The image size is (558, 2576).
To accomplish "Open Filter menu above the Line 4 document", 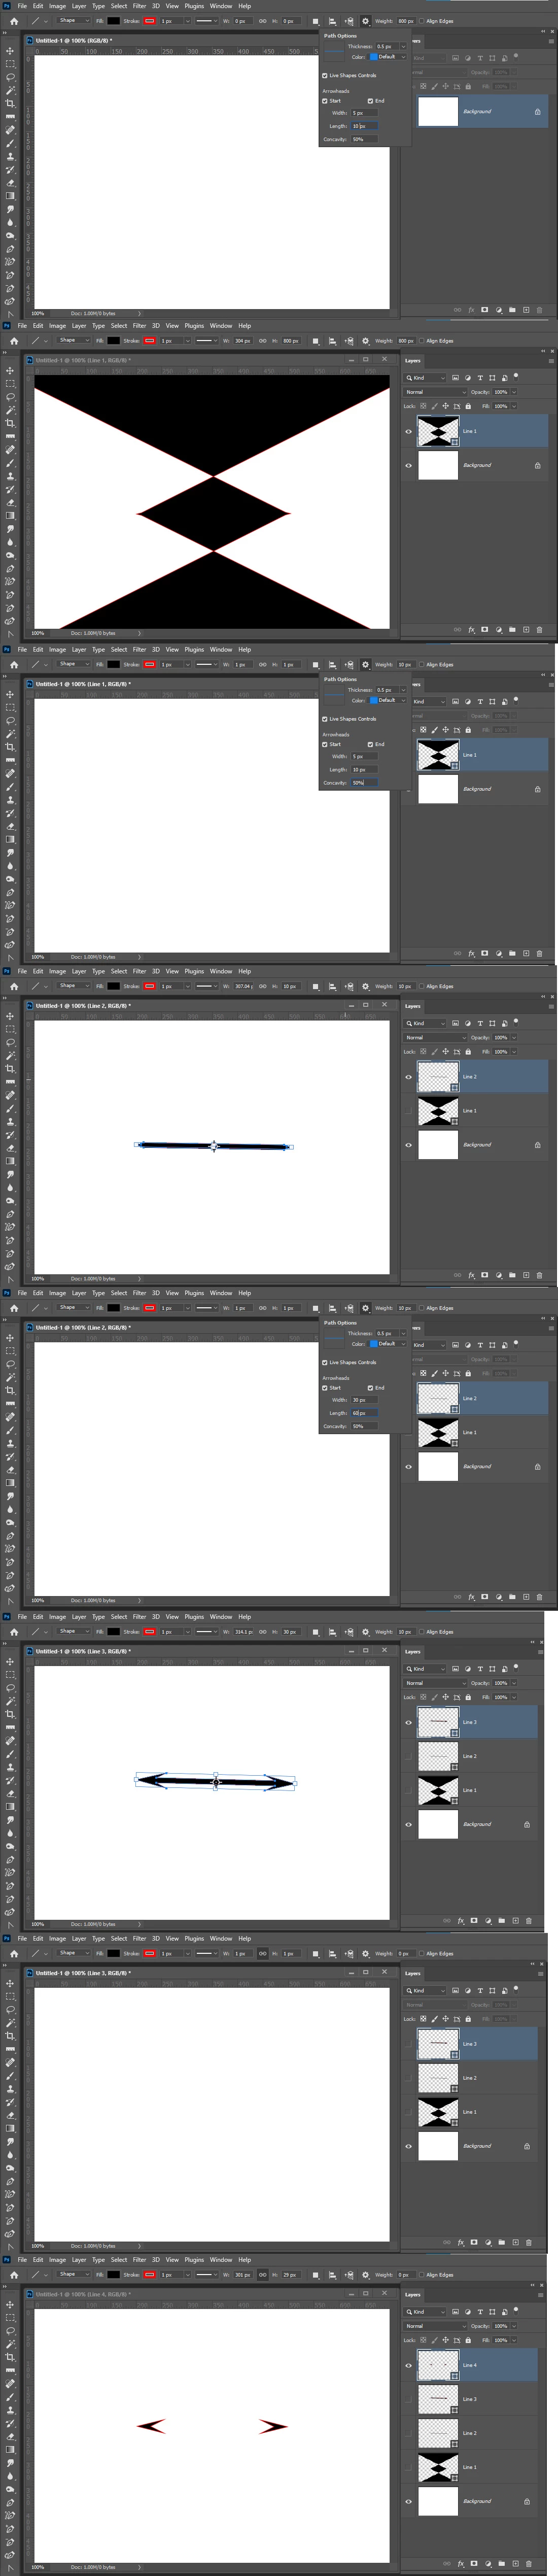I will [140, 2260].
